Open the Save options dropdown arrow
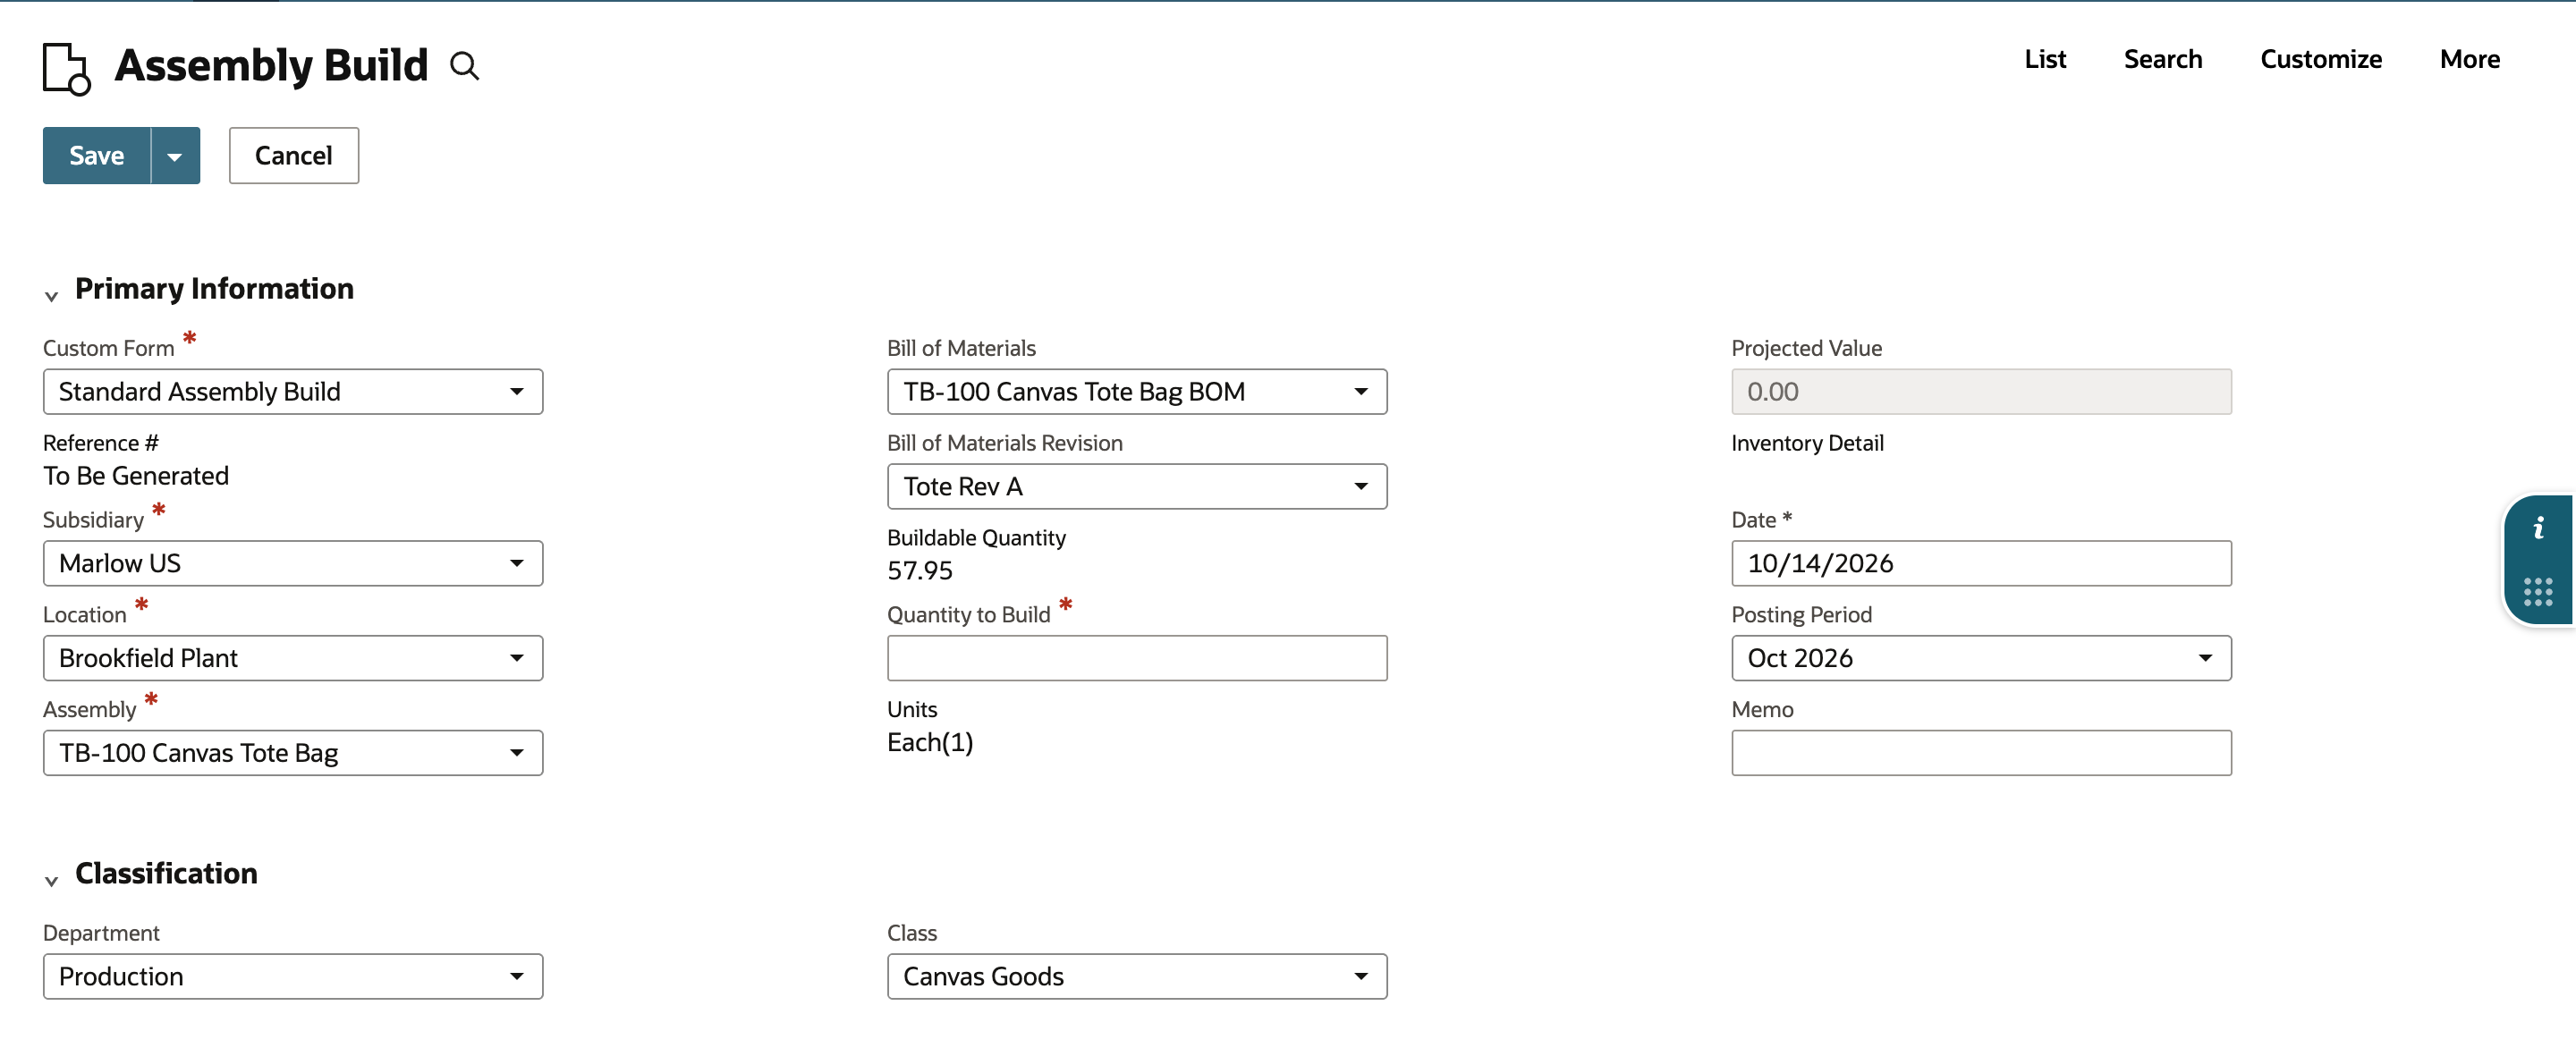Screen dimensions: 2576x1048 coord(175,155)
